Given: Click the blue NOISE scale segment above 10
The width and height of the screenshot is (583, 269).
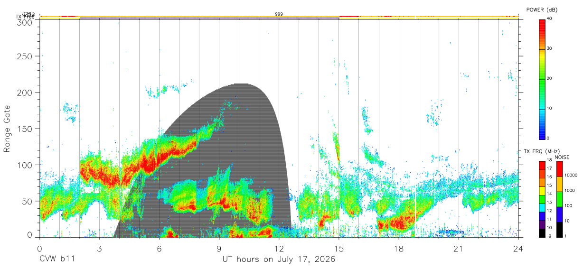Looking at the screenshot, I should pos(560,214).
